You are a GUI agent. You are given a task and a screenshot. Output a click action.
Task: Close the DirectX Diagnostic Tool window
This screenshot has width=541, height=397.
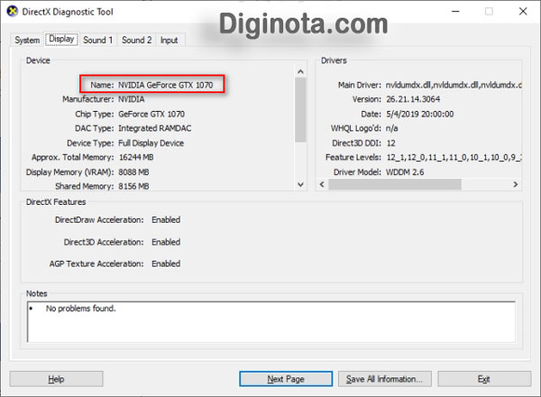523,12
